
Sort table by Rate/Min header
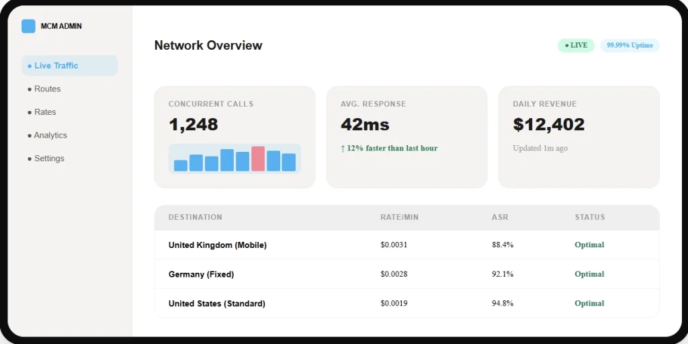399,217
